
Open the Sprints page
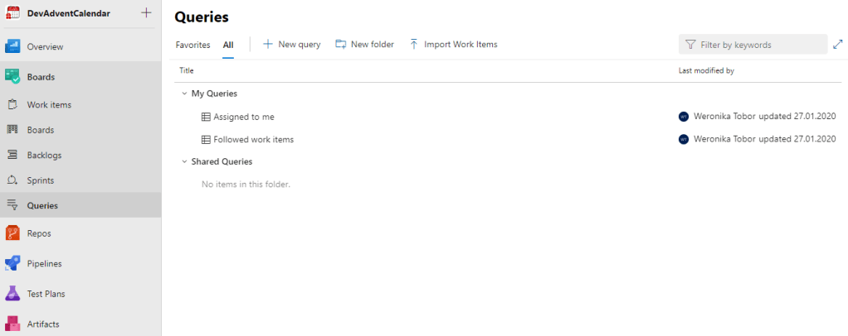click(x=42, y=180)
